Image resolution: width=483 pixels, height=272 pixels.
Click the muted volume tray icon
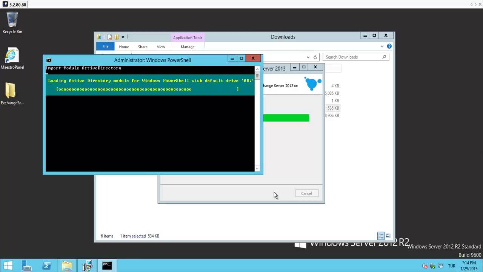pos(425,266)
